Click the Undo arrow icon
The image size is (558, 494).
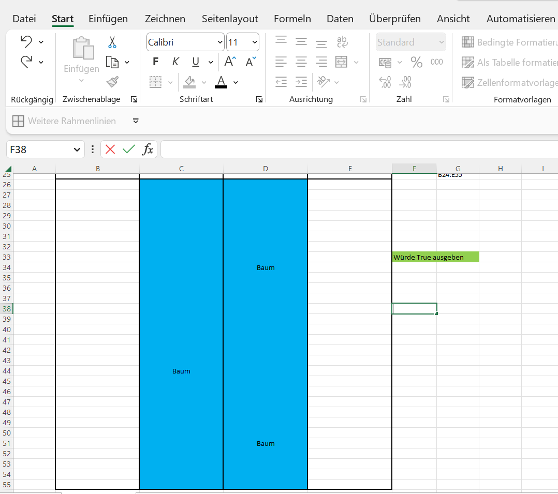[26, 41]
